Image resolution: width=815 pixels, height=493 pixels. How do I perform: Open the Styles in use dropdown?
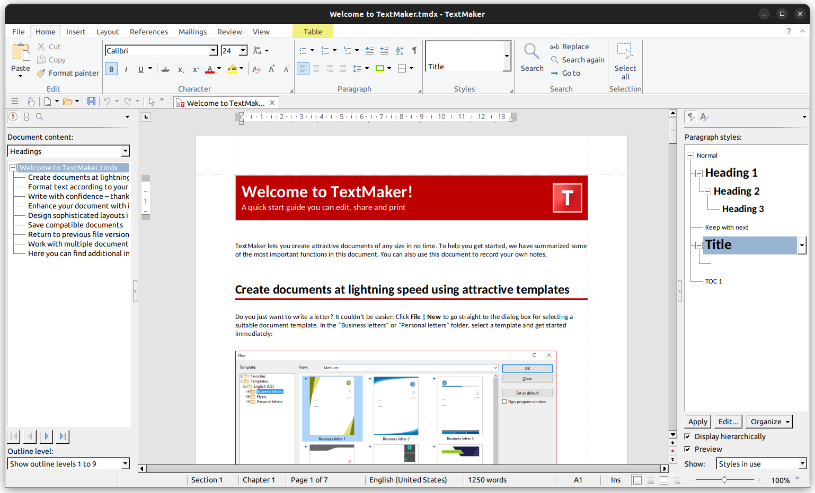pyautogui.click(x=802, y=464)
